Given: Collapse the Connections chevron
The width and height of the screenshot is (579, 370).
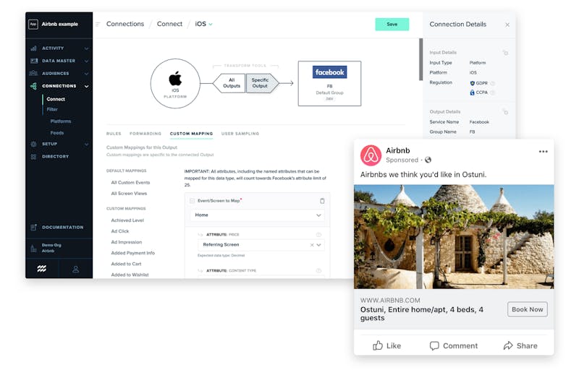Looking at the screenshot, I should coord(86,86).
